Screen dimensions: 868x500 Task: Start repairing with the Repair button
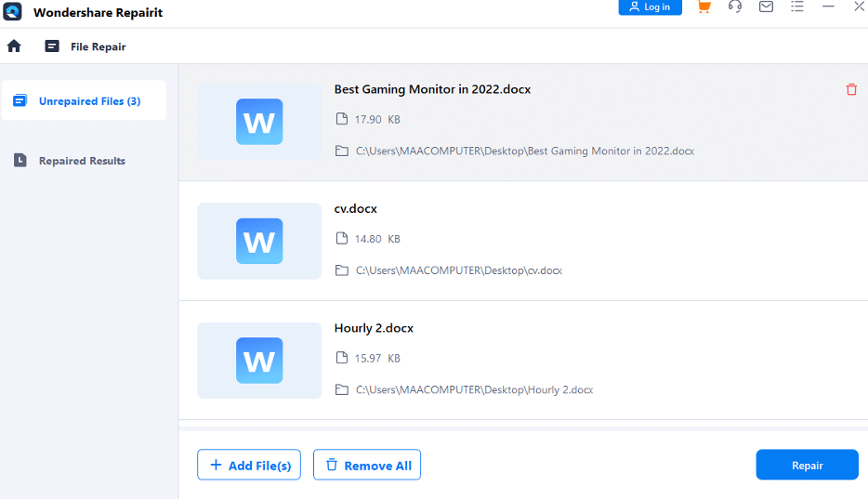[x=807, y=465]
